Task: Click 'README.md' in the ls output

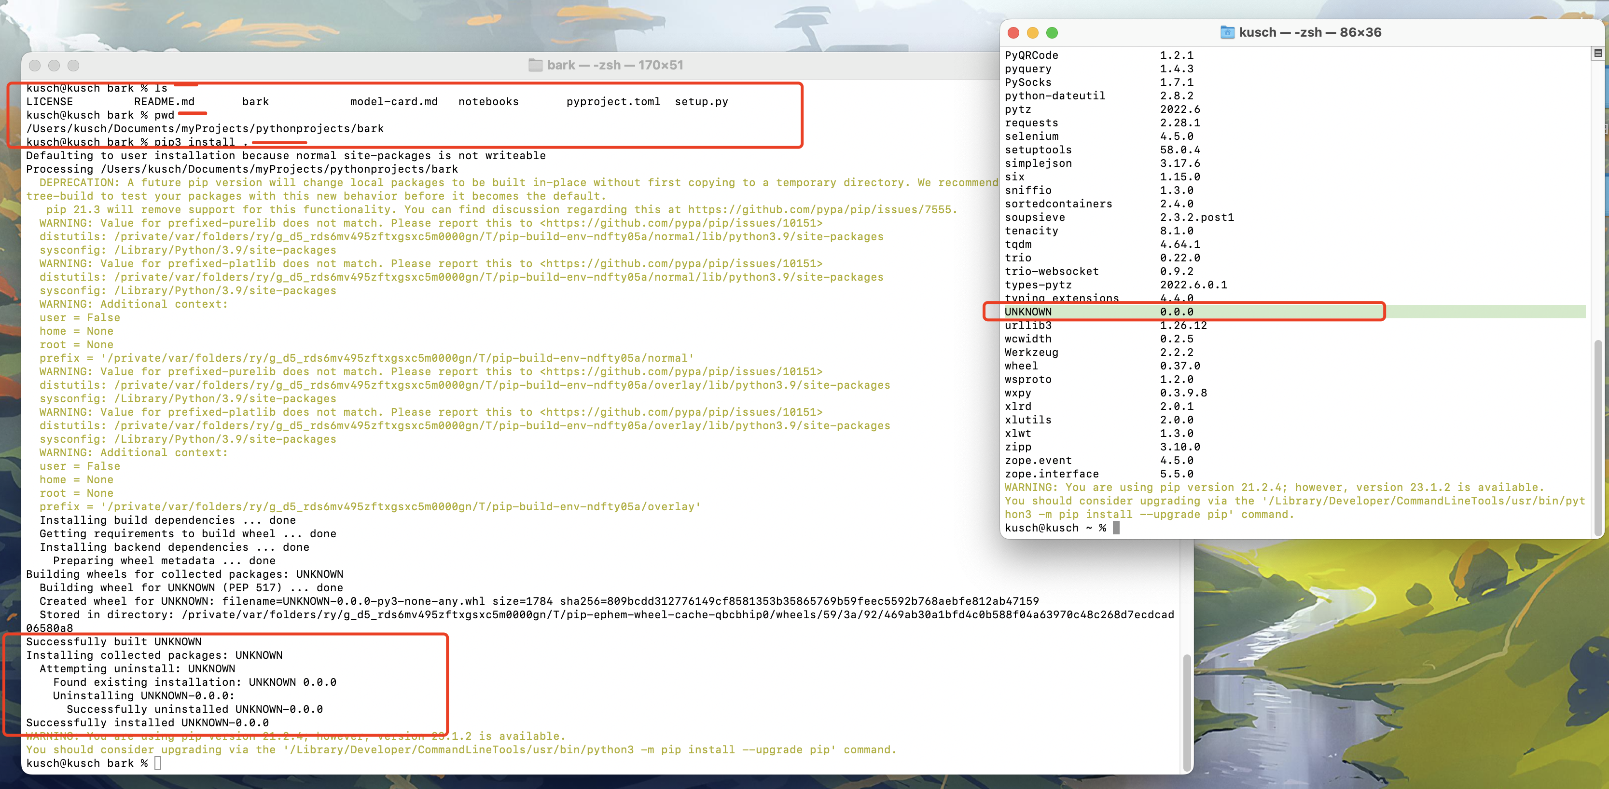Action: click(x=164, y=101)
